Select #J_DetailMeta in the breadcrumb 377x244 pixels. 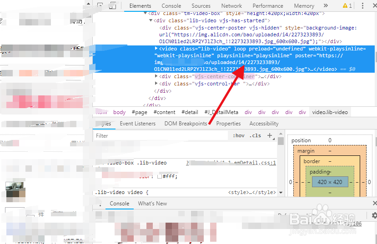pyautogui.click(x=221, y=112)
